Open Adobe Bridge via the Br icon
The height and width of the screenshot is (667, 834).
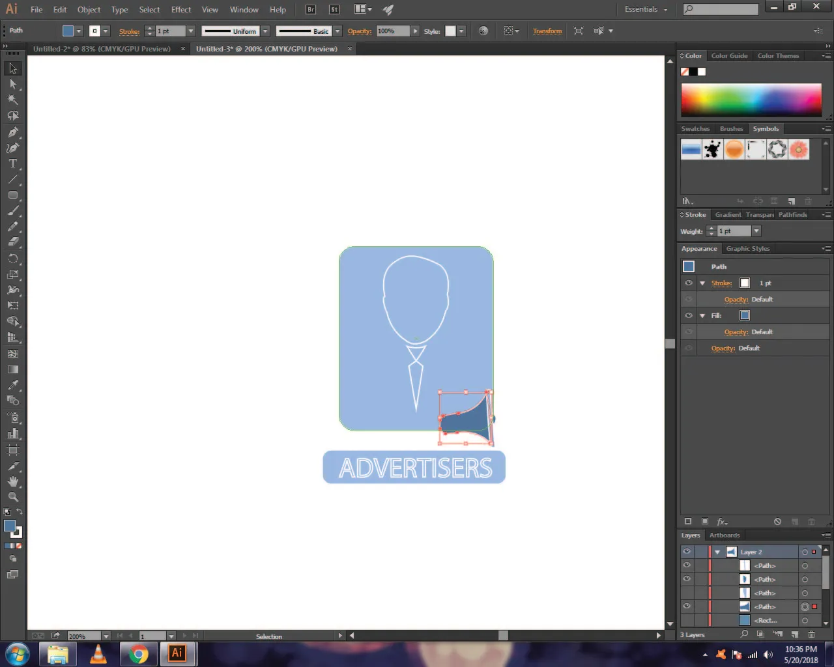311,9
